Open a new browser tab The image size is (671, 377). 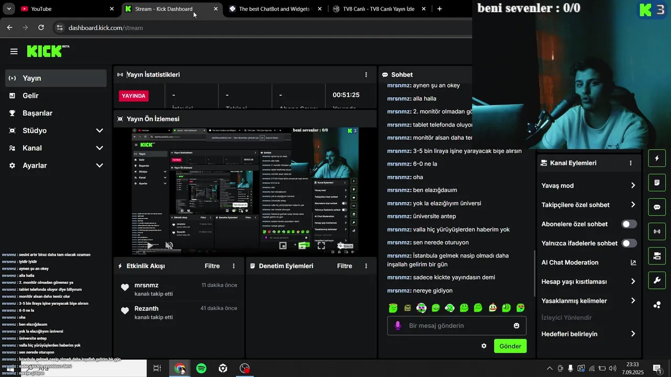click(x=439, y=9)
